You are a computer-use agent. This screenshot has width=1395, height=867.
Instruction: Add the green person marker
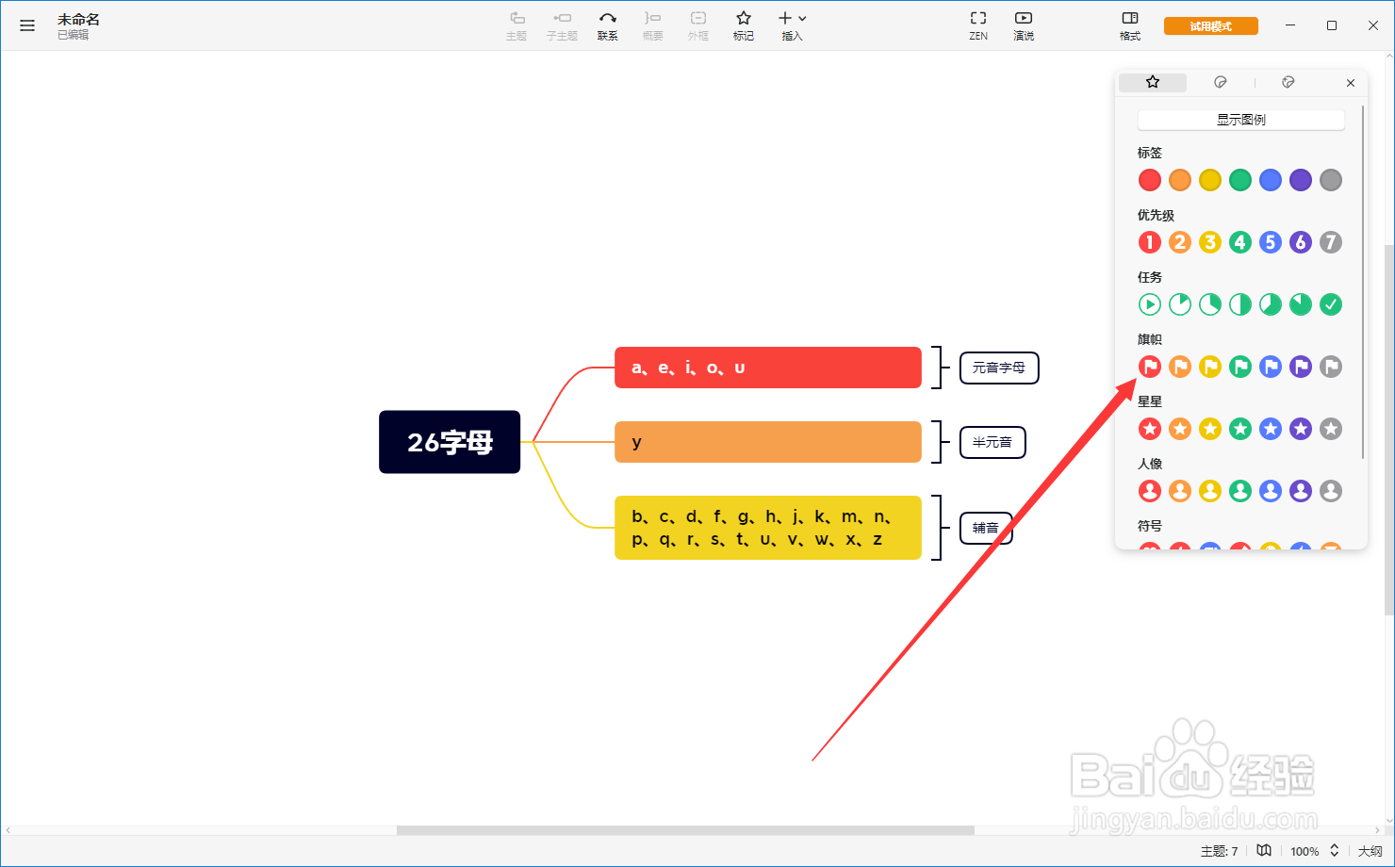(x=1240, y=491)
